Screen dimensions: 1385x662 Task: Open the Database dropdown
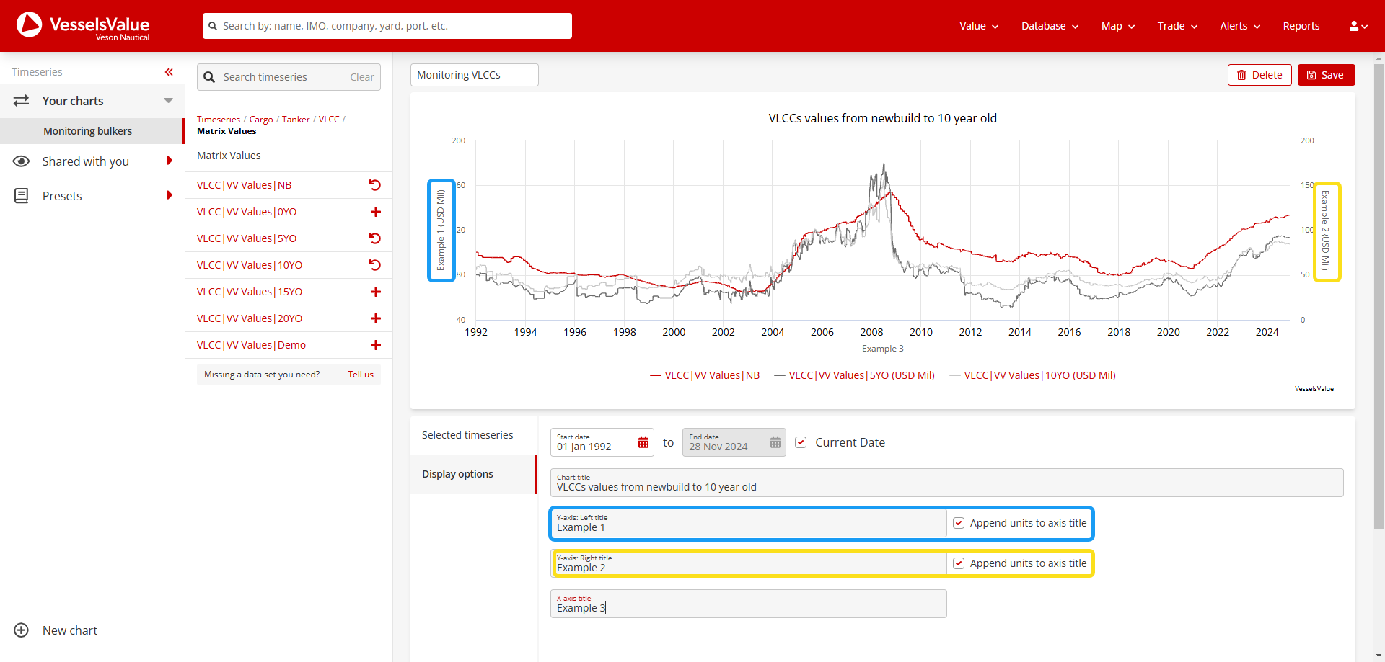[1049, 26]
